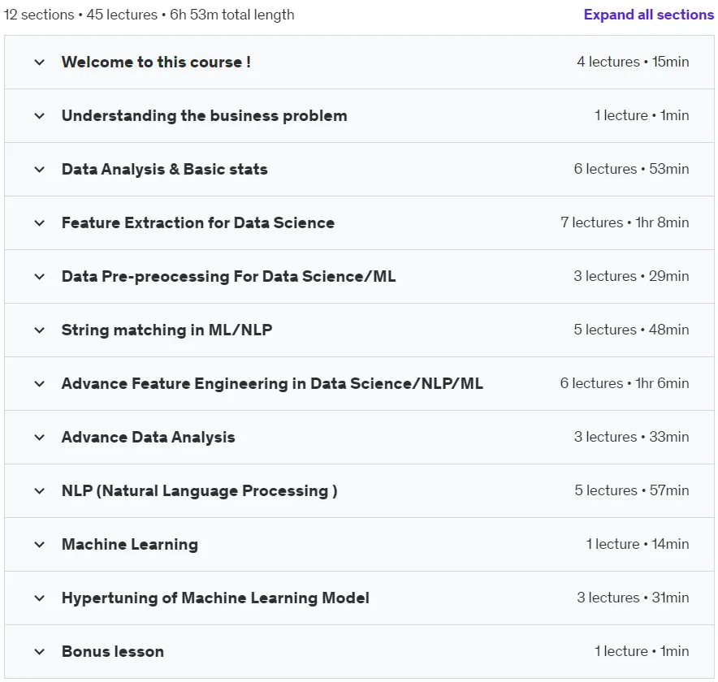Image resolution: width=718 pixels, height=682 pixels.
Task: Expand chevron for Welcome to this course
Action: pyautogui.click(x=40, y=63)
